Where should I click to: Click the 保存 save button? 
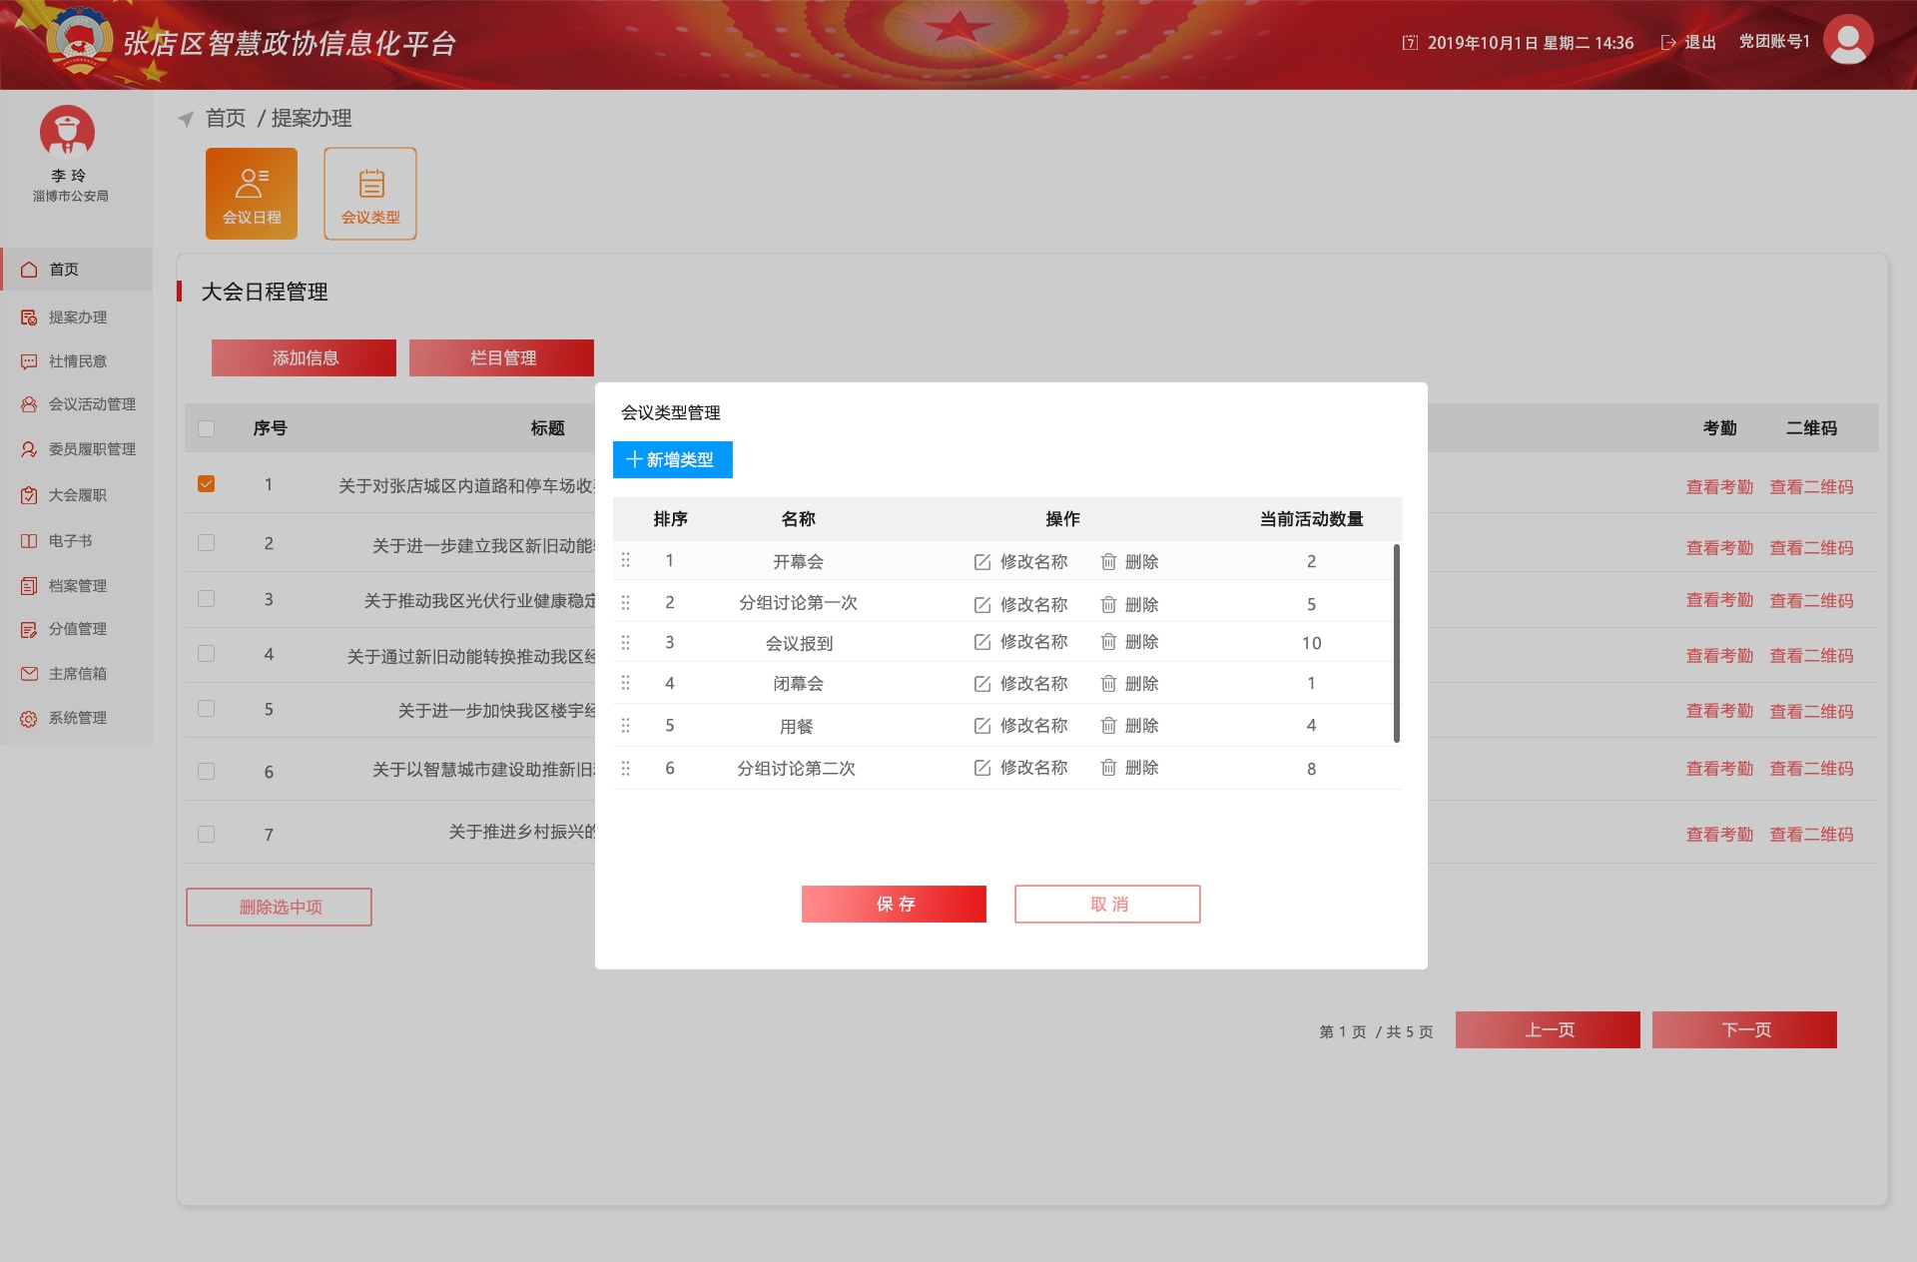click(x=894, y=904)
